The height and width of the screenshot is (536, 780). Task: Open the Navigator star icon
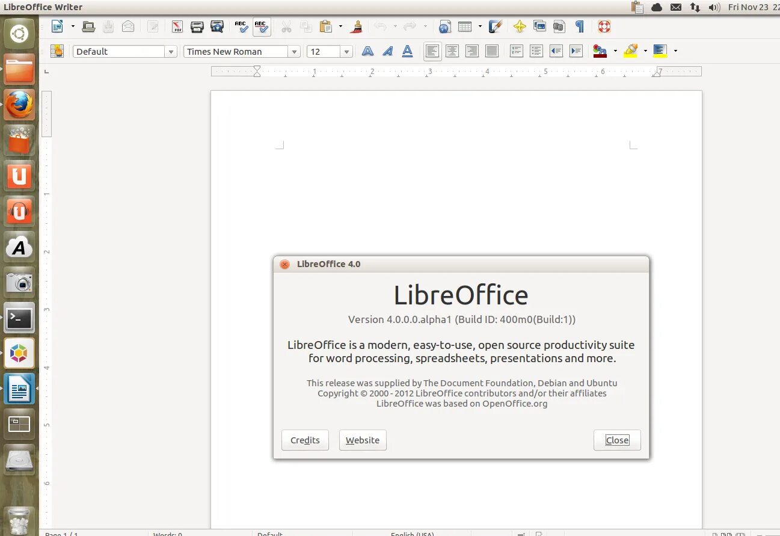point(520,26)
